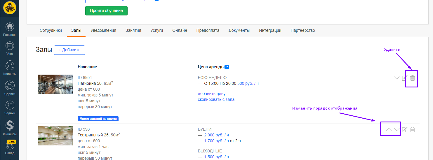433x160 pixels.
Task: Click ID 6951 text
Action: (85, 78)
